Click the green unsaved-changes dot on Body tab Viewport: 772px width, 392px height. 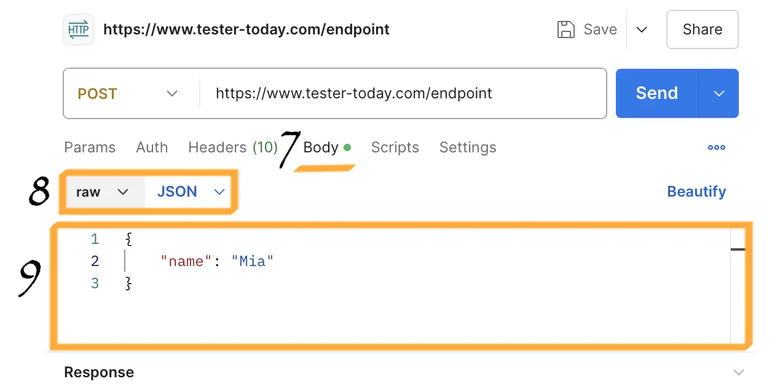click(x=348, y=147)
